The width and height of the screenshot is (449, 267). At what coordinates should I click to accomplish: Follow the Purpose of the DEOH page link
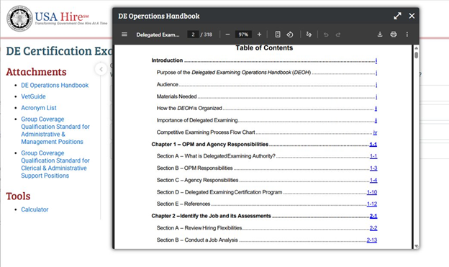tap(376, 73)
